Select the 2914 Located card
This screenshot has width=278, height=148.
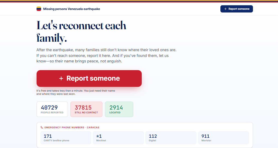(119, 109)
